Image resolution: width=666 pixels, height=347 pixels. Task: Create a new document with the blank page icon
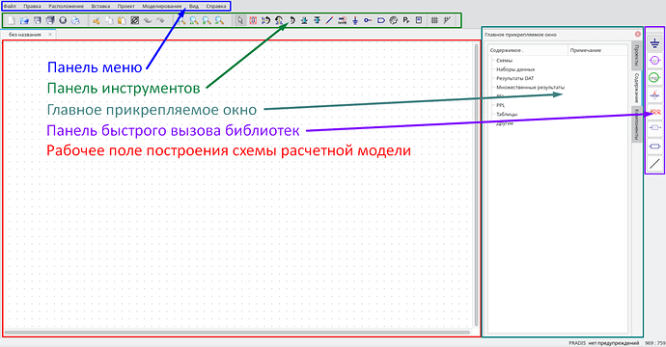pos(12,20)
